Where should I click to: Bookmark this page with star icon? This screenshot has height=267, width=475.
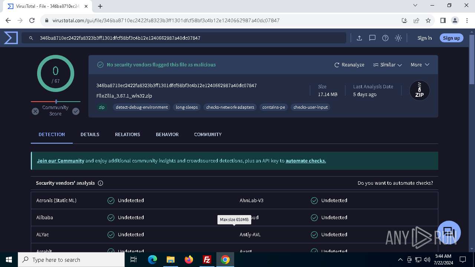click(x=428, y=20)
